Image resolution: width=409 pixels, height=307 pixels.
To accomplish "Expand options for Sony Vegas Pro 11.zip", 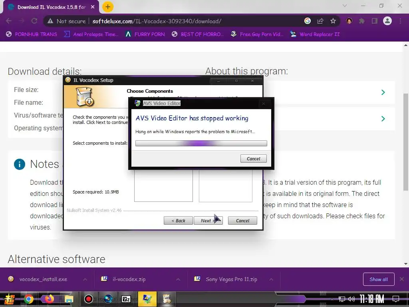I will tap(271, 279).
